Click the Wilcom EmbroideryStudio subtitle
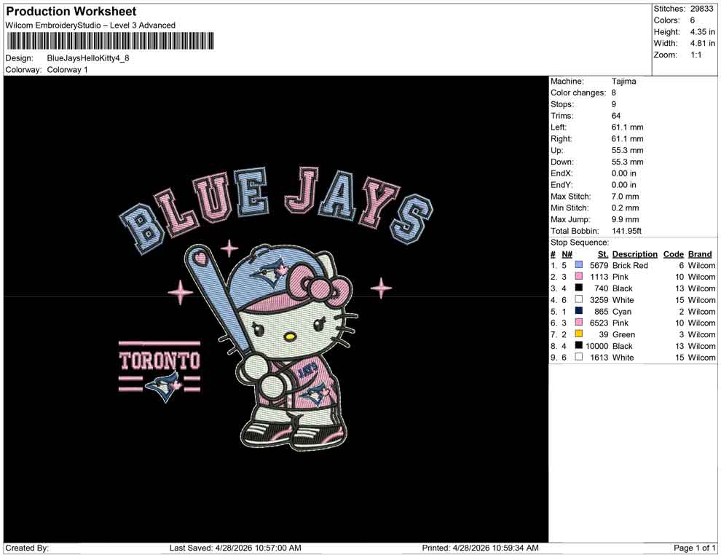The height and width of the screenshot is (555, 721). [90, 25]
